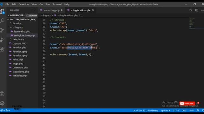The image size is (204, 114).
Task: Click the //strncmp() comment on line 34
Action: [58, 37]
